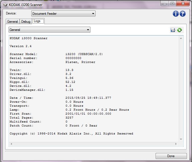192x162 pixels.
Task: Click the Twain version value 13.3
Action: click(x=69, y=70)
